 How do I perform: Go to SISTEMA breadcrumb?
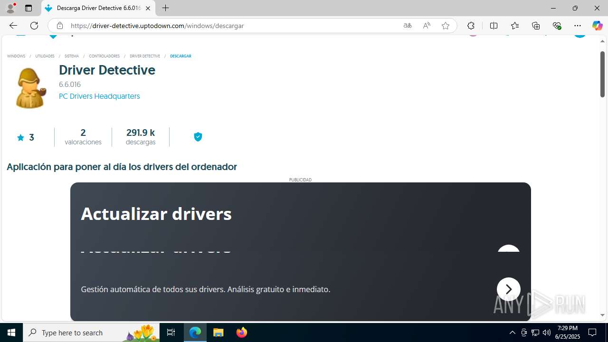72,56
